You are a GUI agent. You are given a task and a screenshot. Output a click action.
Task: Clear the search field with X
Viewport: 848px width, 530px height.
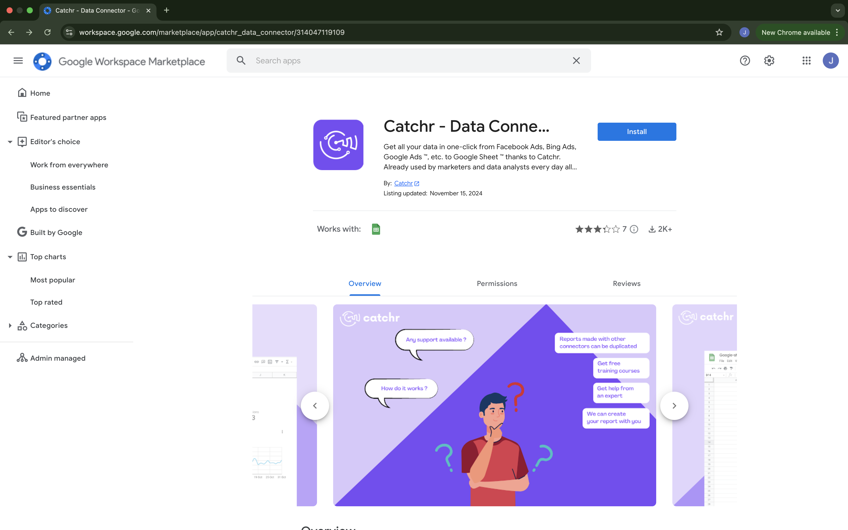coord(576,61)
